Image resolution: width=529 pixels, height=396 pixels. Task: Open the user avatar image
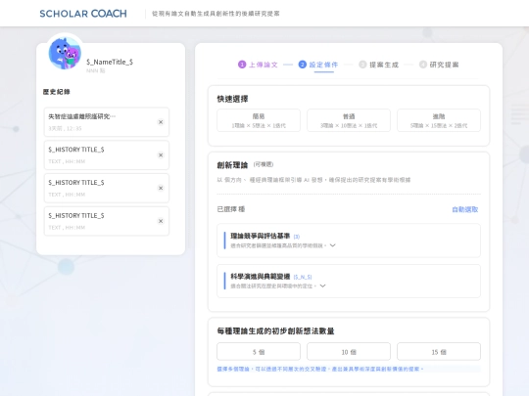point(65,53)
